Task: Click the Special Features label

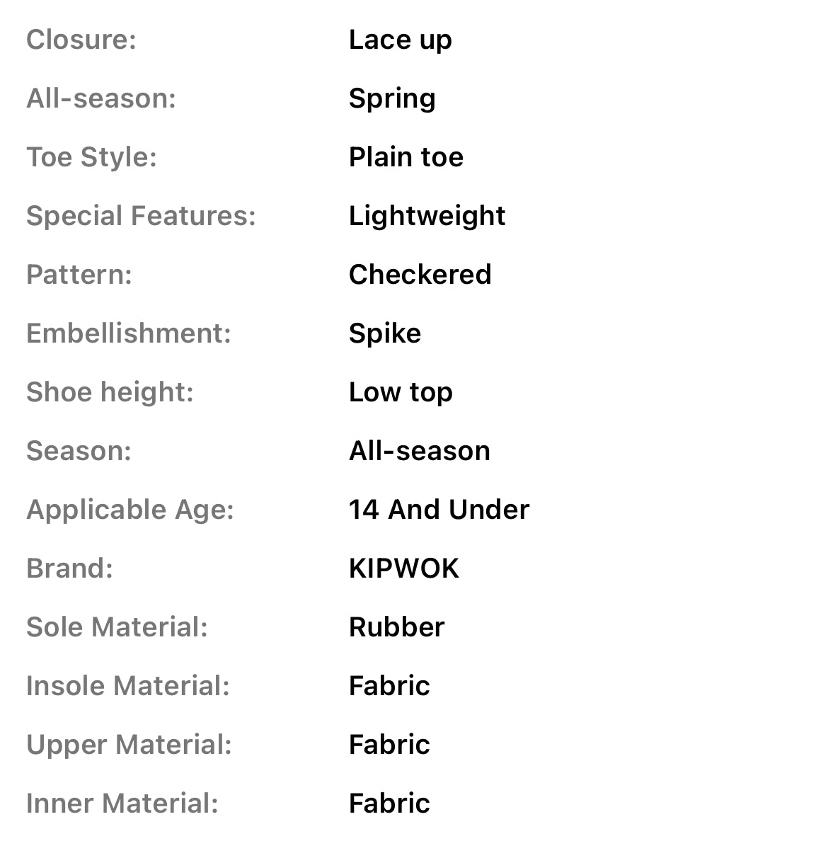Action: (x=141, y=216)
